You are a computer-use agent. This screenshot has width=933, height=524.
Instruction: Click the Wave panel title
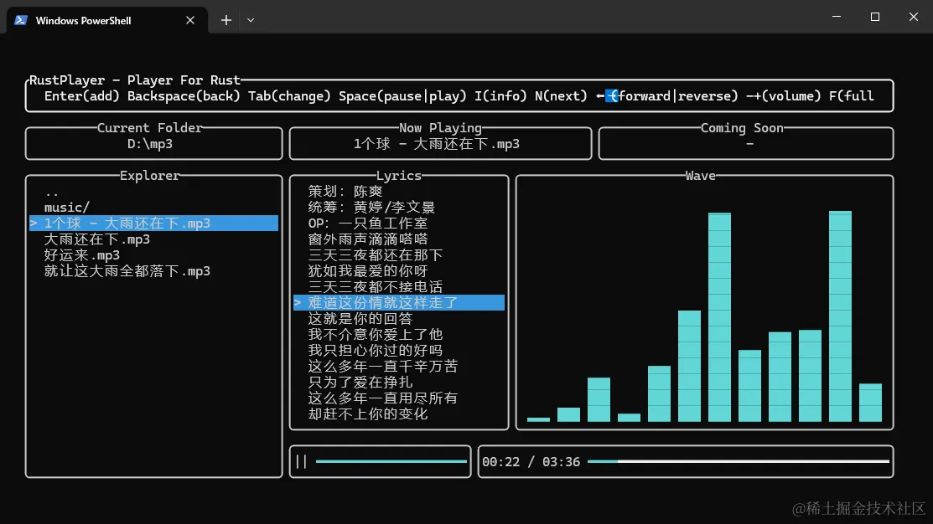coord(700,176)
